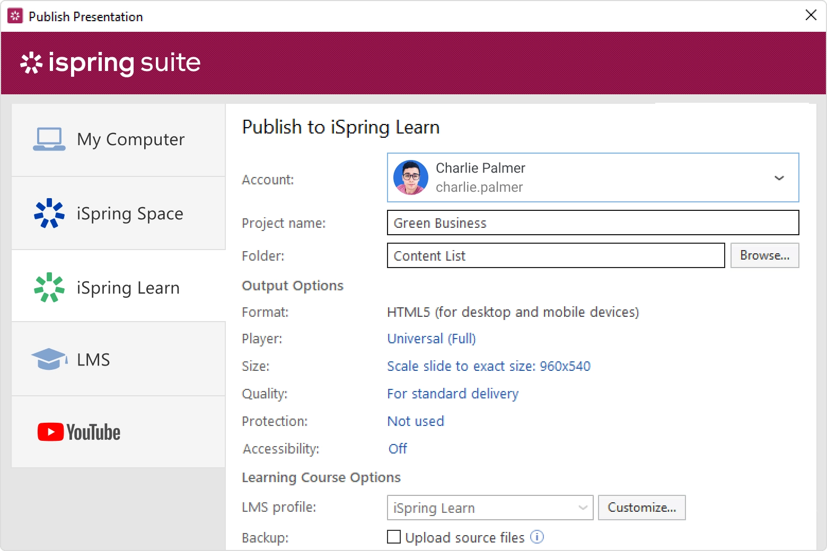
Task: Click the Publish to iSpring Learn heading
Action: pos(341,127)
